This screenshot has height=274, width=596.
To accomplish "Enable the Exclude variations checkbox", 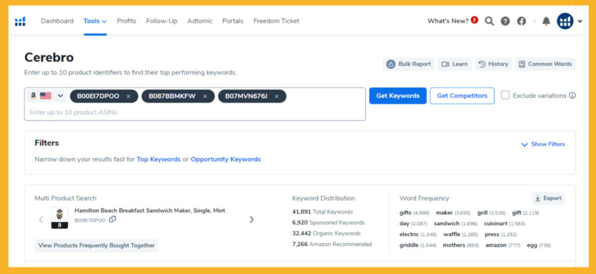I will coord(505,95).
